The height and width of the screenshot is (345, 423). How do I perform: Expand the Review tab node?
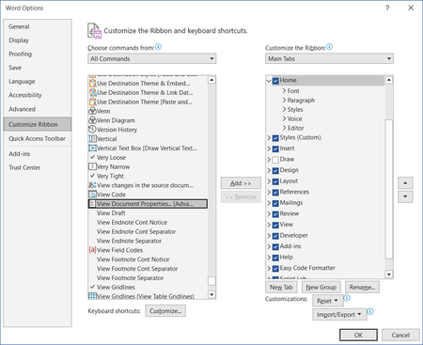(x=269, y=214)
